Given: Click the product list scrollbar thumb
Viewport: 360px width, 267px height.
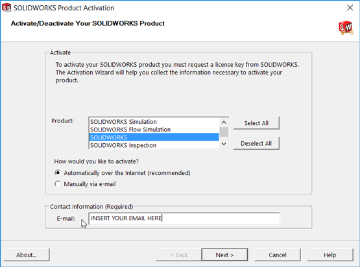Looking at the screenshot, I should 224,132.
